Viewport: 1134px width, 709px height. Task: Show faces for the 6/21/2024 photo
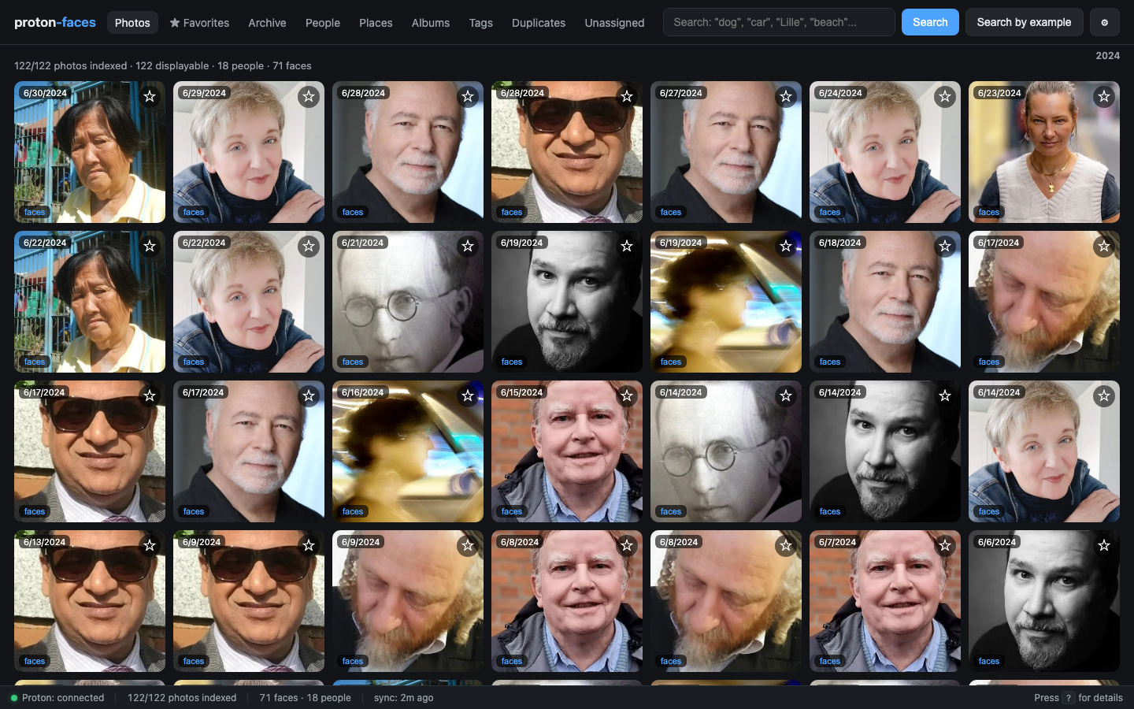pos(353,362)
